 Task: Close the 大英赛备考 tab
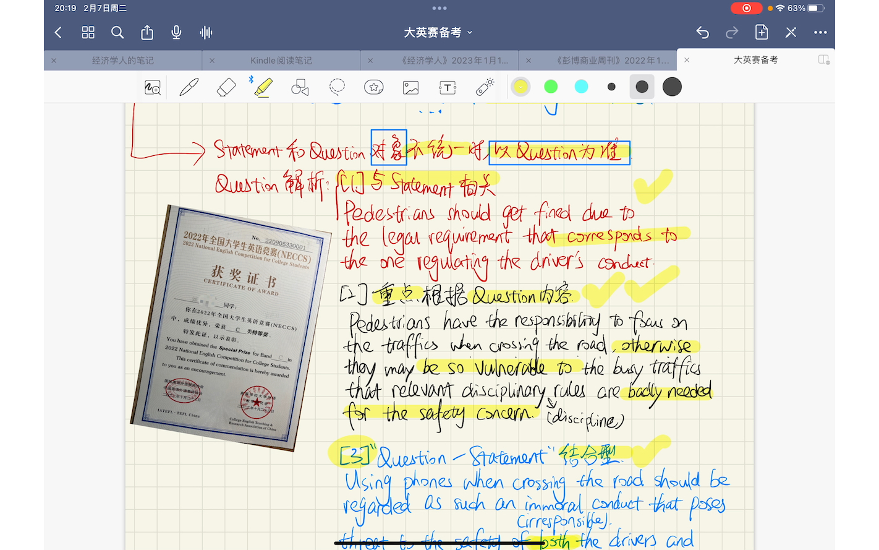pyautogui.click(x=687, y=60)
